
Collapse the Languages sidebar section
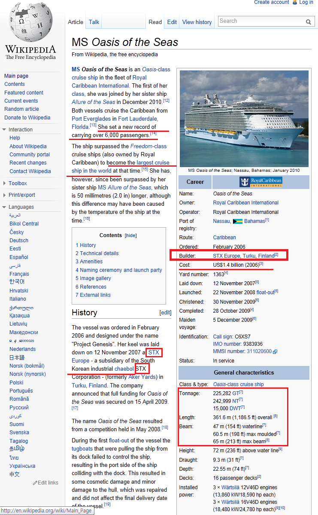tap(4, 207)
